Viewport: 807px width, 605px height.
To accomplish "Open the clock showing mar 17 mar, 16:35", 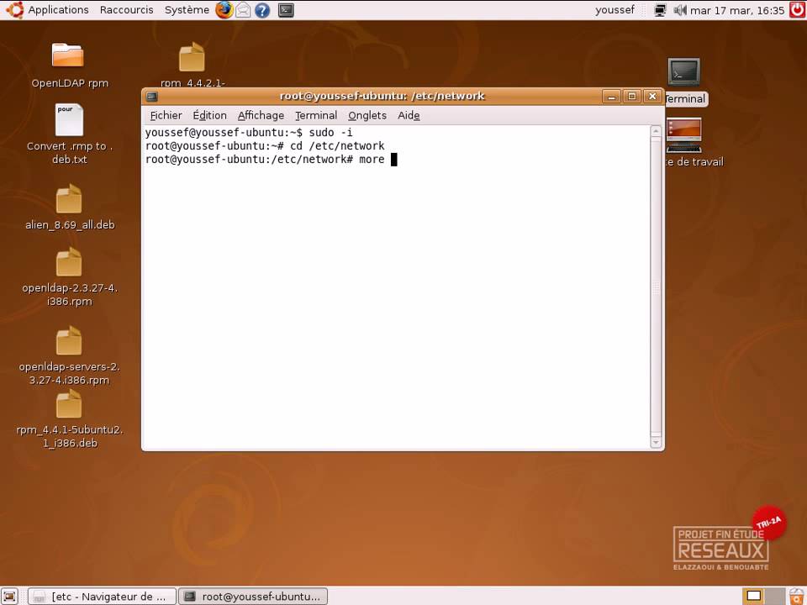I will pos(737,10).
